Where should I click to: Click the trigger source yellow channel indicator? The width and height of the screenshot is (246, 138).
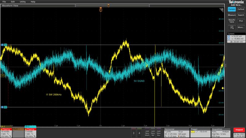[193, 132]
